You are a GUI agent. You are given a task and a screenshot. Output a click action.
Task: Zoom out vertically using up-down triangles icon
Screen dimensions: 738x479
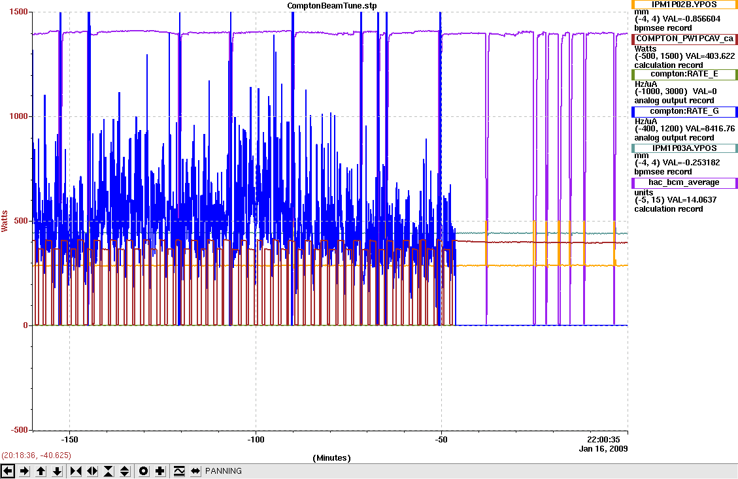coord(125,471)
